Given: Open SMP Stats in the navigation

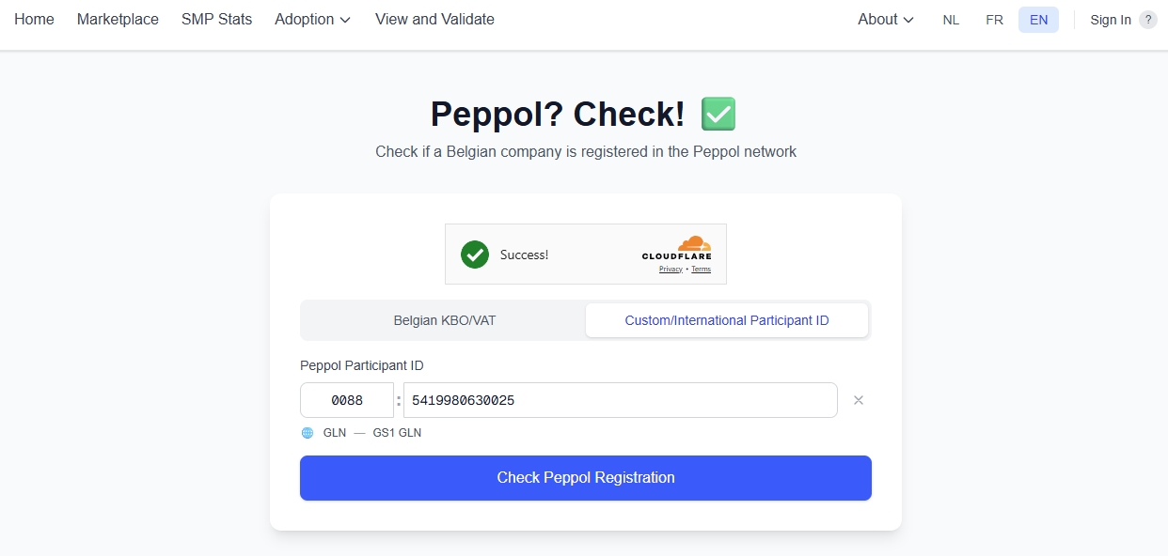Looking at the screenshot, I should [216, 20].
